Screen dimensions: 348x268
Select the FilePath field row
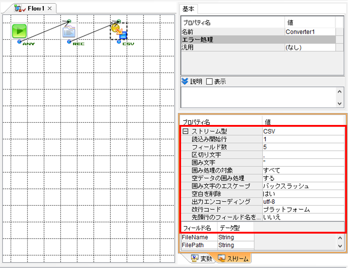click(x=218, y=245)
